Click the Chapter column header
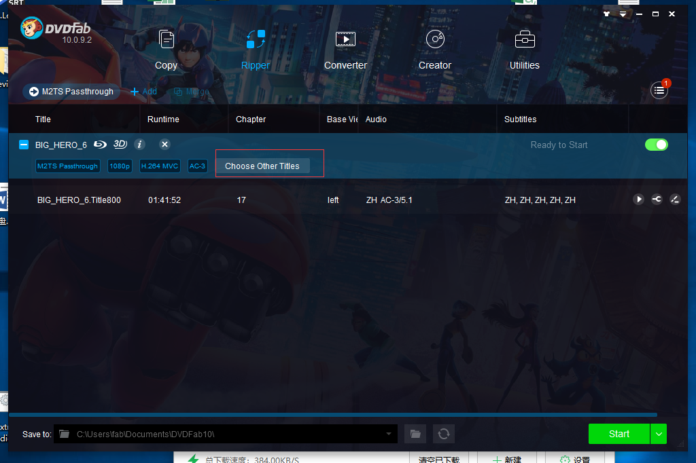 251,119
